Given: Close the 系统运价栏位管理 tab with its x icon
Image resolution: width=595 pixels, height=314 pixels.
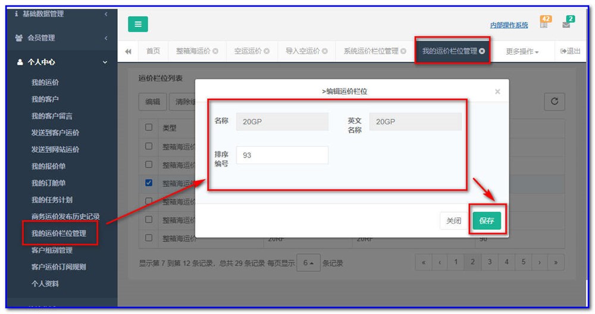Looking at the screenshot, I should [403, 51].
